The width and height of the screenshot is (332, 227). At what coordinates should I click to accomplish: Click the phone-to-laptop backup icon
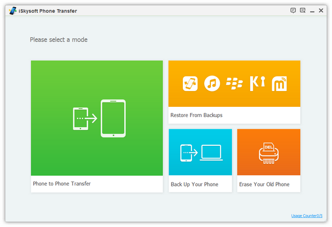click(x=201, y=153)
